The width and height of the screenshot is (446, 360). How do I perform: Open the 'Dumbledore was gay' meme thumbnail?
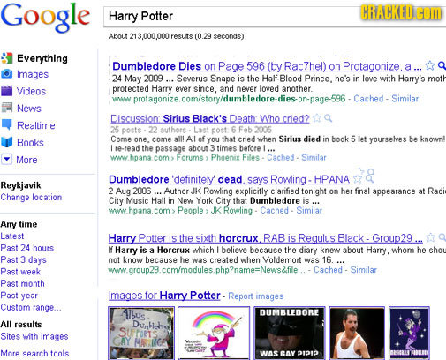tap(290, 333)
